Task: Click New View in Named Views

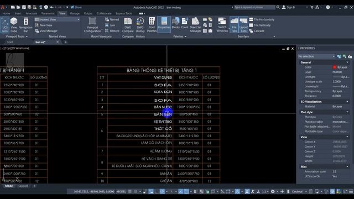Action: pyautogui.click(x=44, y=25)
